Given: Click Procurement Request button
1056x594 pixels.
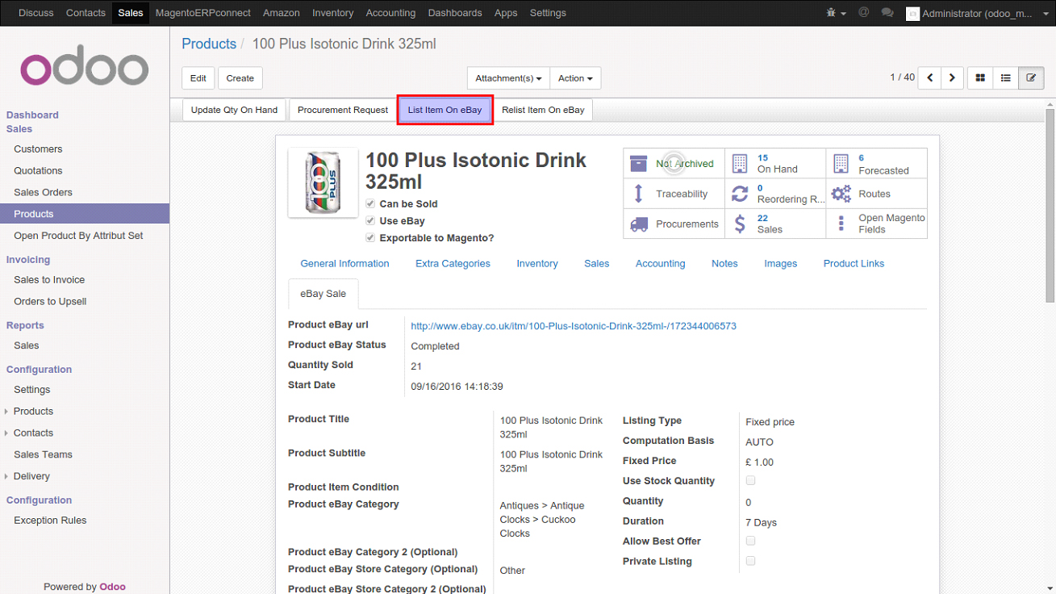Looking at the screenshot, I should click(x=343, y=110).
